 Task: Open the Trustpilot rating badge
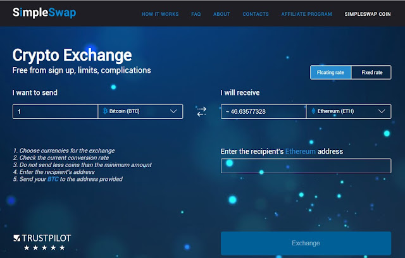42,242
